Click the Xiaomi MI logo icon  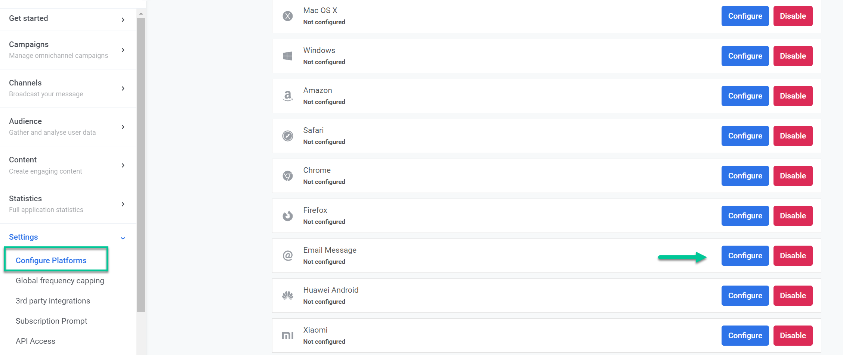[287, 336]
